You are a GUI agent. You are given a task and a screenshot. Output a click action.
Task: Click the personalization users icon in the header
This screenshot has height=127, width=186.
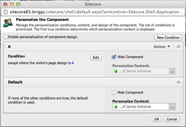tap(8, 23)
